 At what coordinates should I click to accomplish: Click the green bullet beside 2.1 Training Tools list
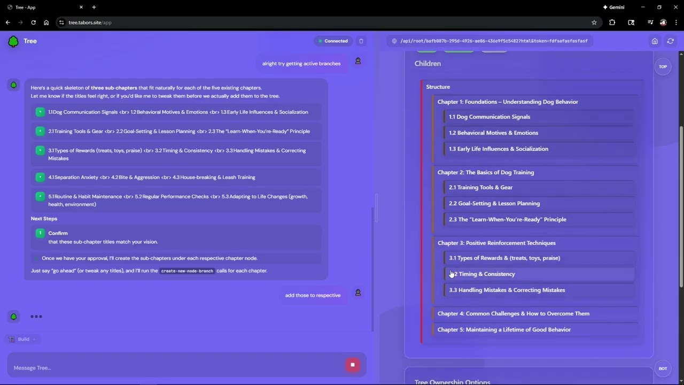[x=40, y=131]
